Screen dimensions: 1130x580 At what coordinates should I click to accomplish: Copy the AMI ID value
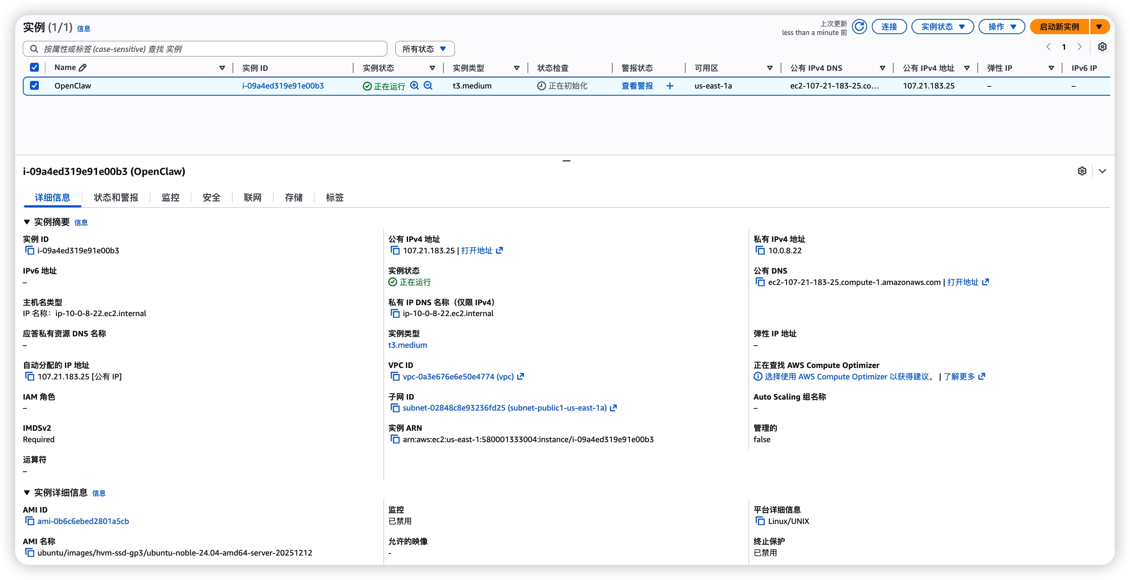click(30, 521)
